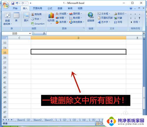Save the workbook with the floppy icon

point(13,3)
